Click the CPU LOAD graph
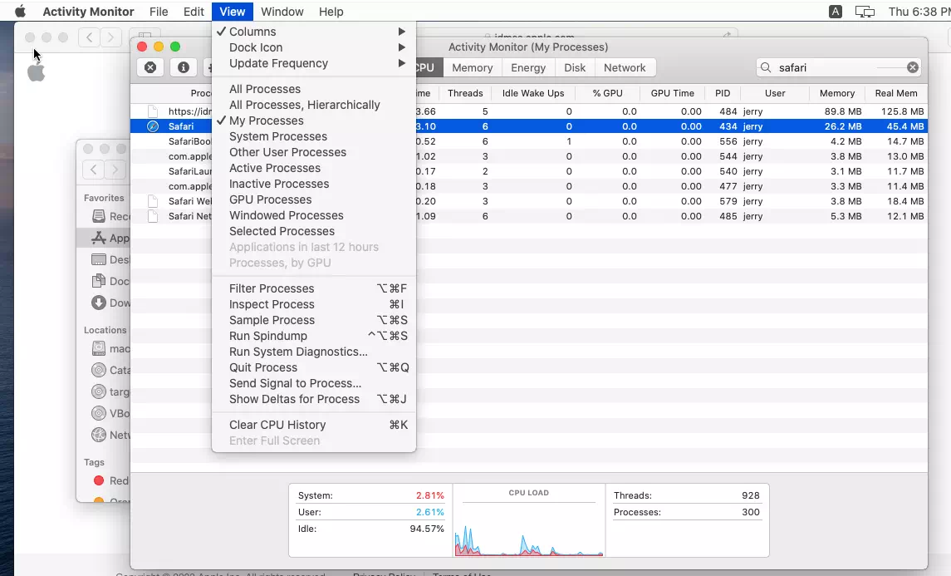 tap(529, 521)
